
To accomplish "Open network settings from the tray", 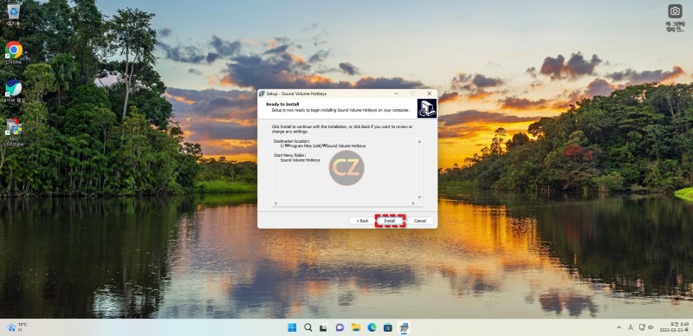I will pyautogui.click(x=642, y=327).
